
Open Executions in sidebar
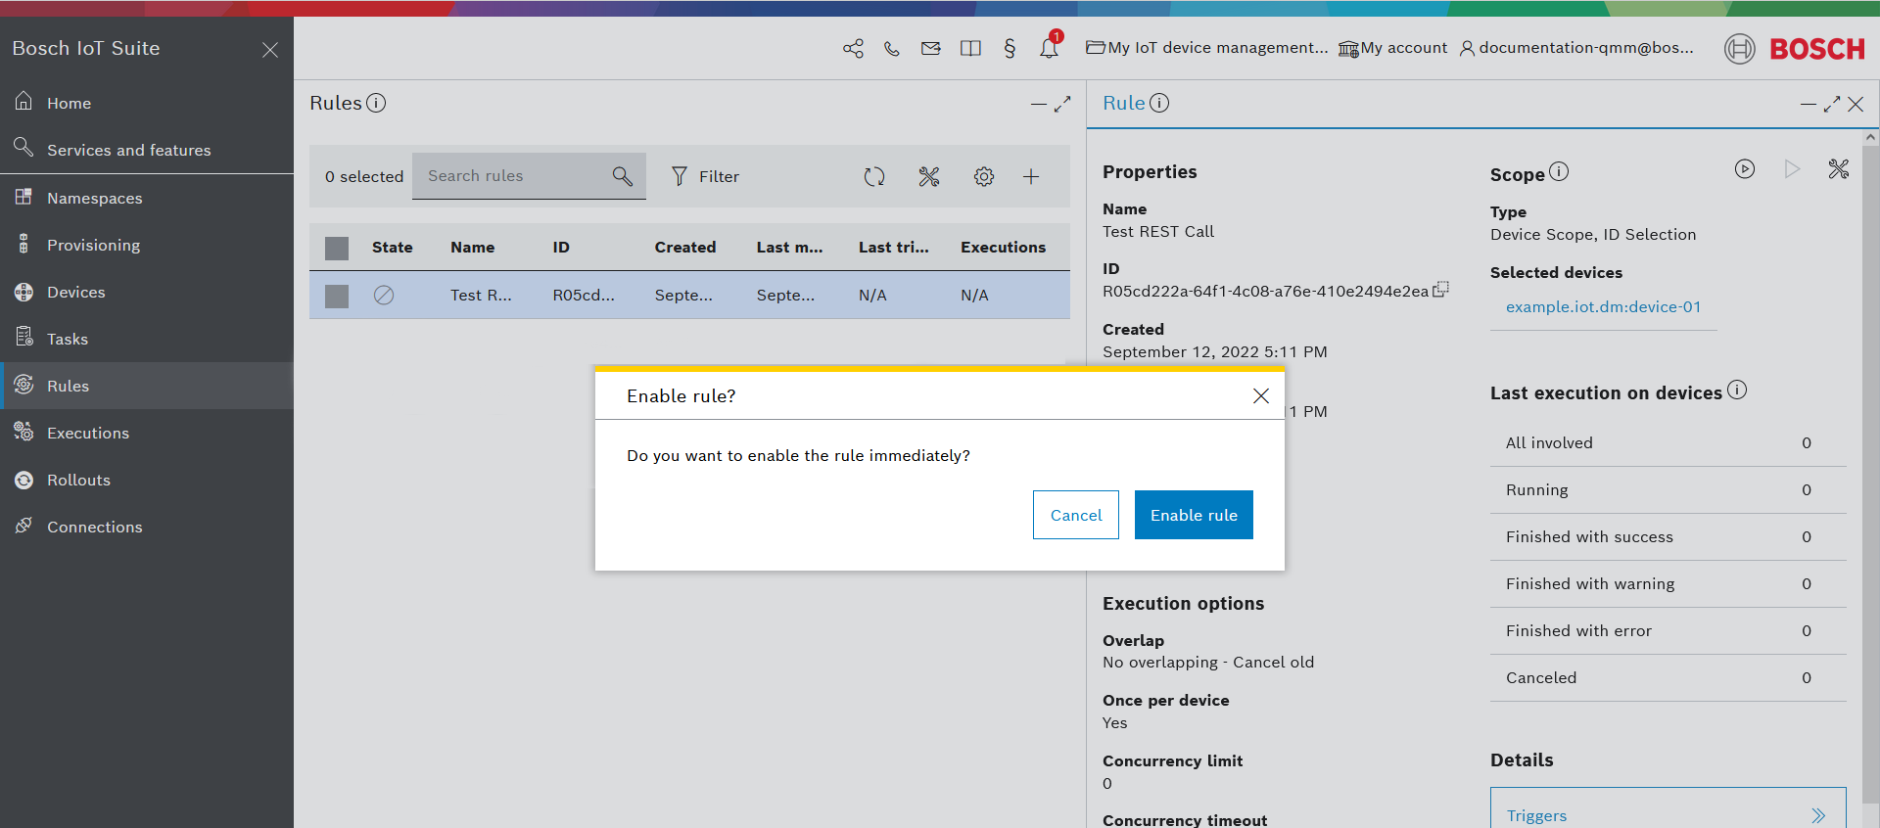(147, 433)
